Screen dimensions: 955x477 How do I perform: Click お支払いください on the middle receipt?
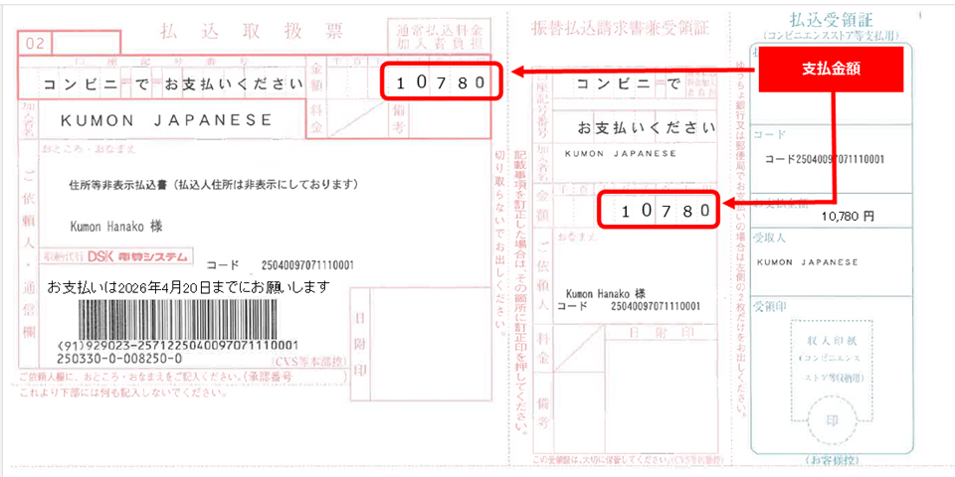pyautogui.click(x=647, y=128)
